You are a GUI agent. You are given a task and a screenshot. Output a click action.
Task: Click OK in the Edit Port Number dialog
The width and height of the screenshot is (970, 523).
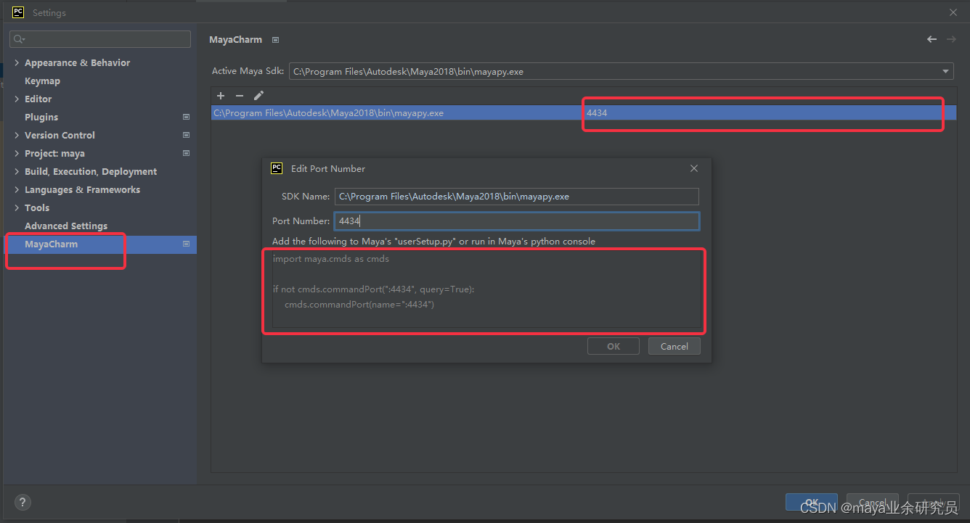614,346
